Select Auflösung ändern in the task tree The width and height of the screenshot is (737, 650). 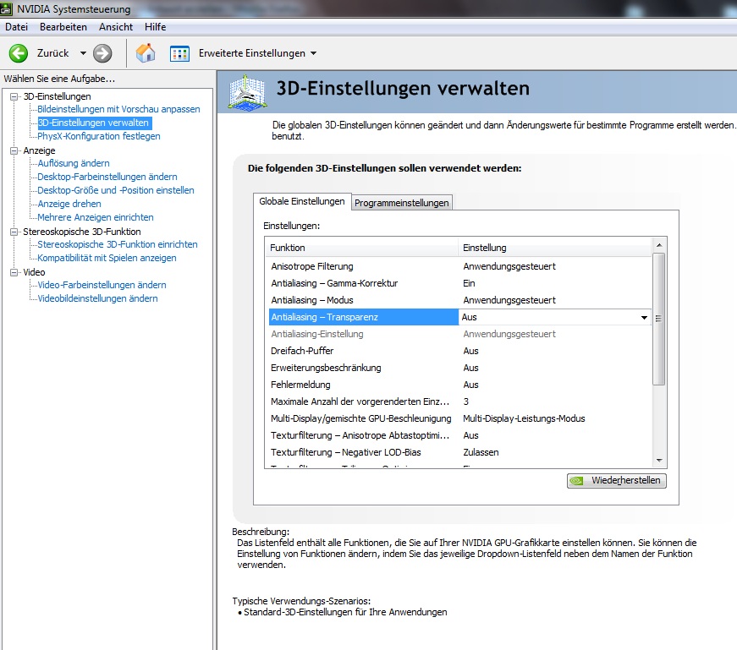[74, 163]
